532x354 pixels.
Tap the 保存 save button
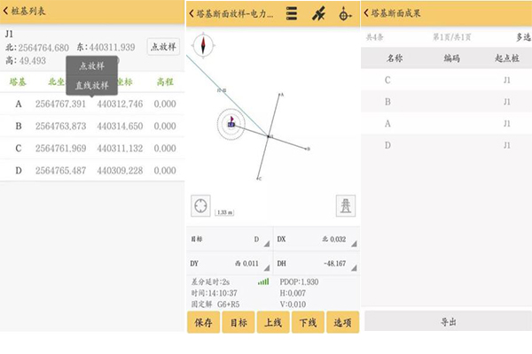(x=203, y=322)
